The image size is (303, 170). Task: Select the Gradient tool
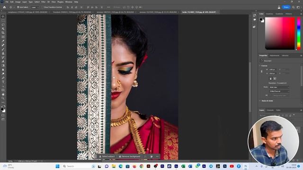pos(3,66)
